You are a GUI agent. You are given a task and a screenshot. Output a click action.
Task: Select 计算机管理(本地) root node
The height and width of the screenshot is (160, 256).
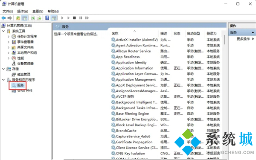coord(19,26)
